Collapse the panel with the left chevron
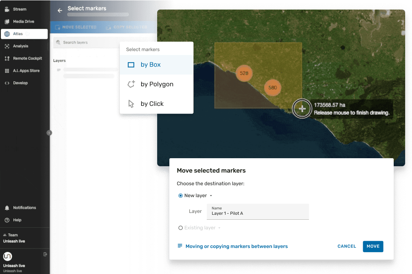The height and width of the screenshot is (274, 412). click(x=49, y=133)
